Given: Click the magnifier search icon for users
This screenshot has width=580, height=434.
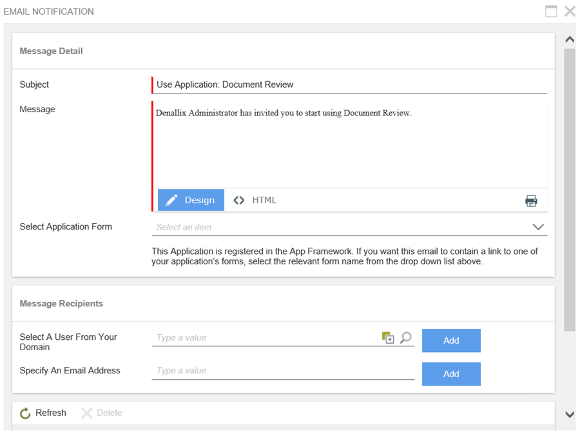Looking at the screenshot, I should point(405,337).
